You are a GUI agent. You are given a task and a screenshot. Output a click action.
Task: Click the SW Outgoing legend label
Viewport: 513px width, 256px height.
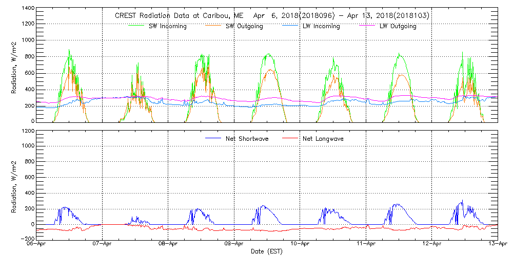coord(244,26)
